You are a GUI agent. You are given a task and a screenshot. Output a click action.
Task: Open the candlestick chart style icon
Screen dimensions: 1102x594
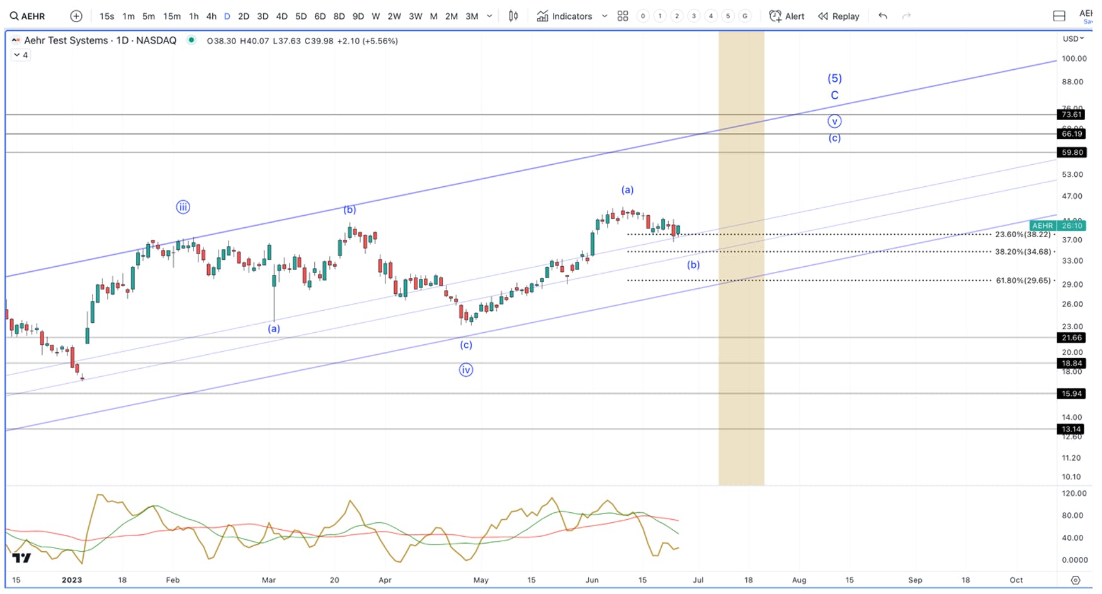(x=513, y=16)
